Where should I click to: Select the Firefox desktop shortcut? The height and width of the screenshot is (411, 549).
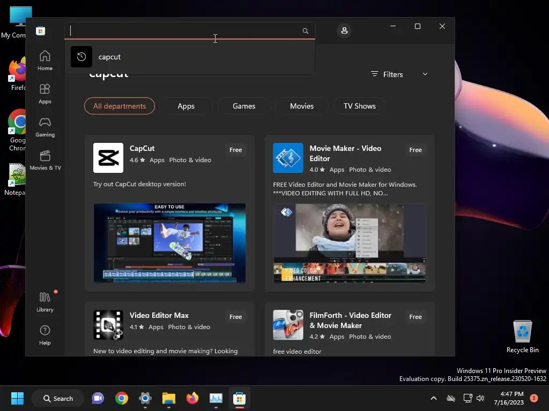coord(17,75)
